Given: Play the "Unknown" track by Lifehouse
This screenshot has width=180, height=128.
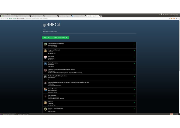Looking at the screenshot, I should (x=134, y=102).
